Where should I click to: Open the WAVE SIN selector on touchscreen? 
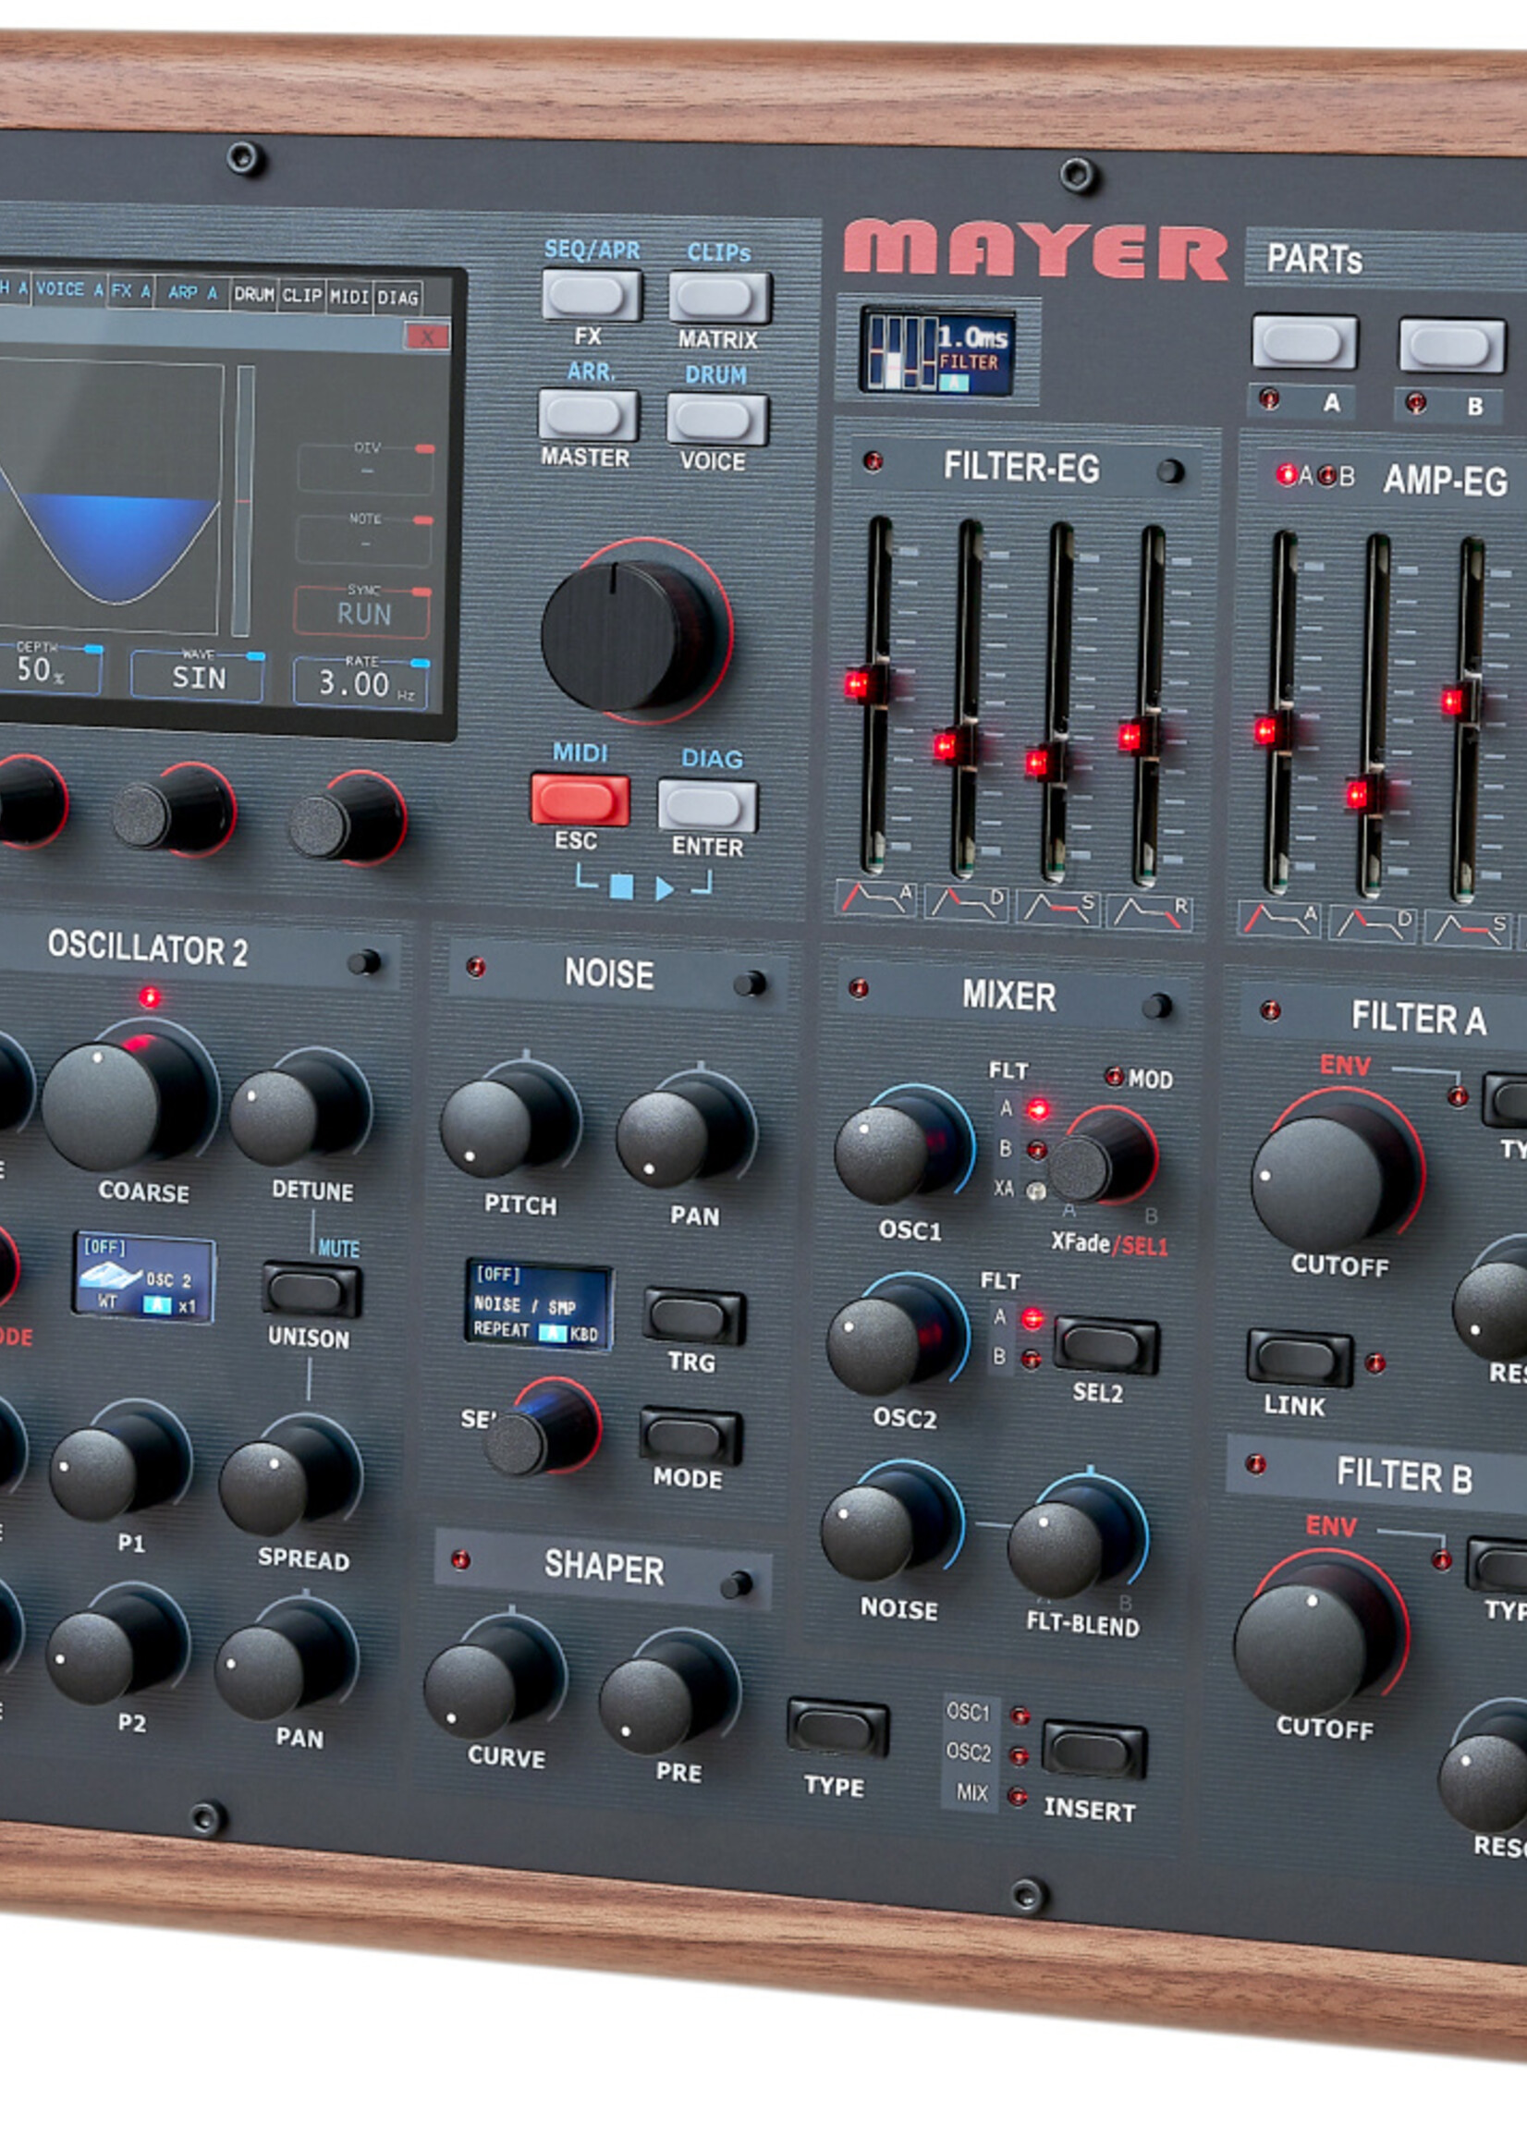pos(199,674)
